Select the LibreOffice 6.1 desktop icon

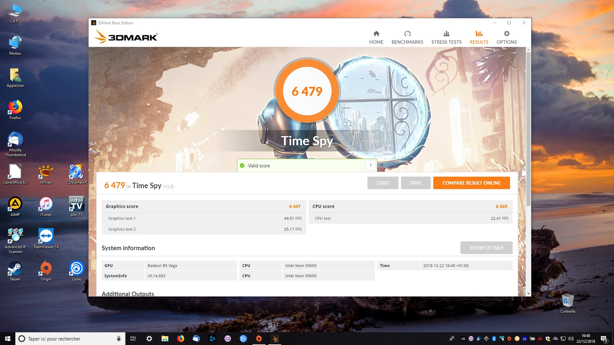tap(15, 174)
